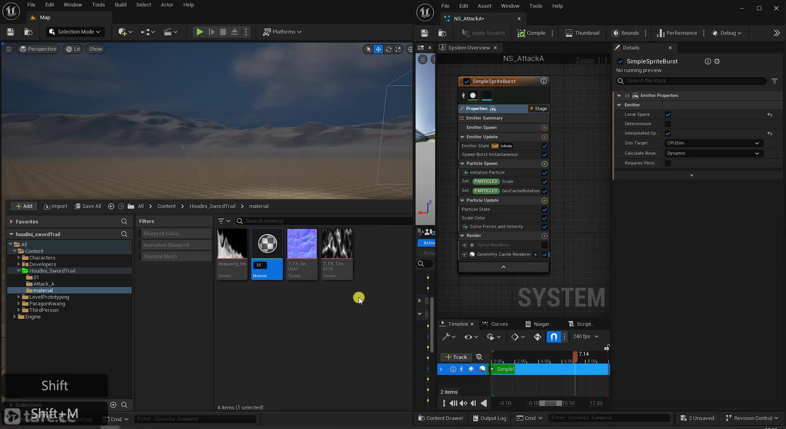The height and width of the screenshot is (429, 786).
Task: Select the translate gizmo tool in viewport
Action: click(x=378, y=49)
